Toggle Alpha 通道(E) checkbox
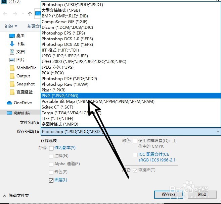 [x=51, y=164]
